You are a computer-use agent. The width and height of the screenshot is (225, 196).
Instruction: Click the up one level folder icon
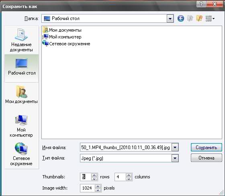190,18
